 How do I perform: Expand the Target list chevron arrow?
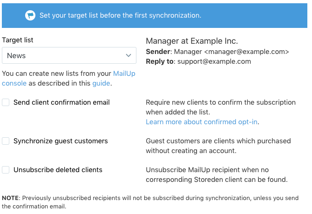129,56
